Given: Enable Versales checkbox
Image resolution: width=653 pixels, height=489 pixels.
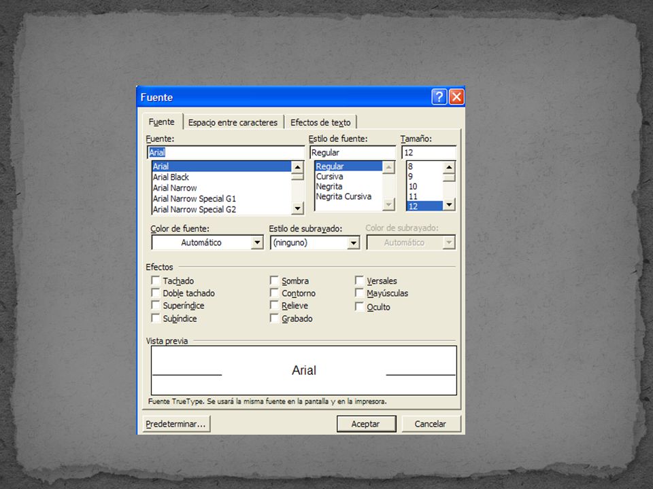Looking at the screenshot, I should pyautogui.click(x=359, y=280).
